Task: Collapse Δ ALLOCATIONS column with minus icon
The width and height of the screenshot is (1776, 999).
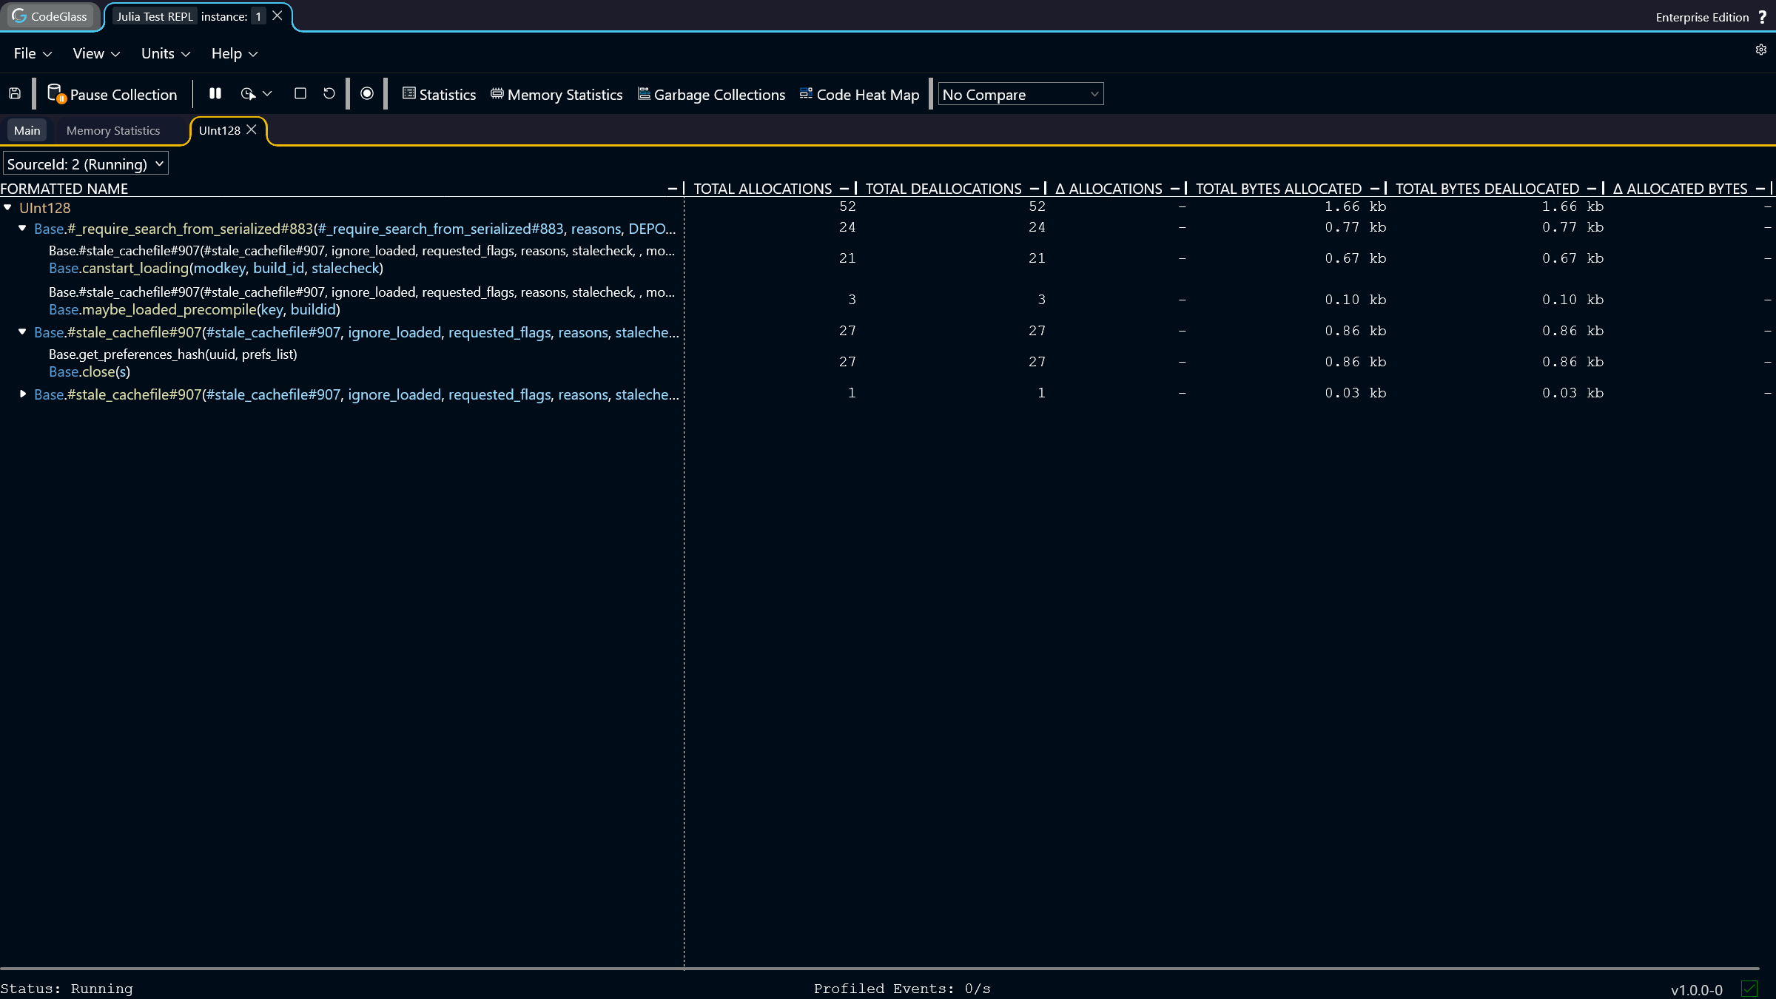Action: pyautogui.click(x=1175, y=189)
